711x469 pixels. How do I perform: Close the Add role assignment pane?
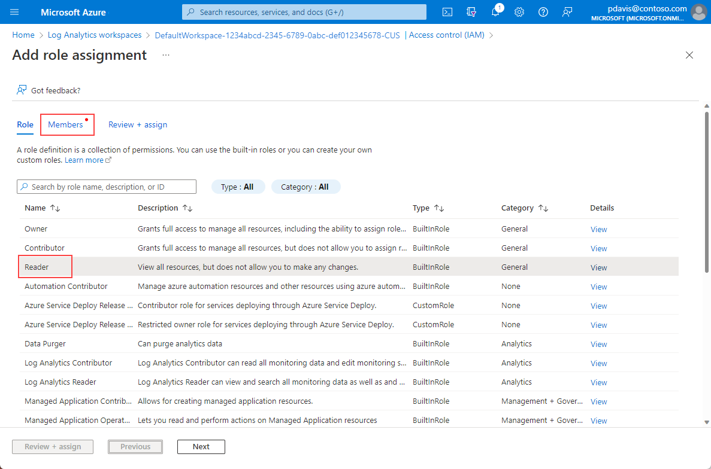689,55
